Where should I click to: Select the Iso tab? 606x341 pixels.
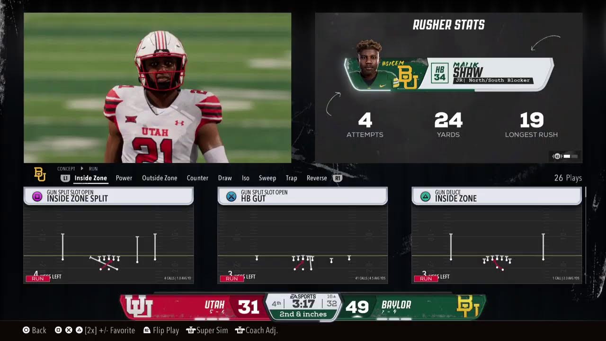pos(246,178)
